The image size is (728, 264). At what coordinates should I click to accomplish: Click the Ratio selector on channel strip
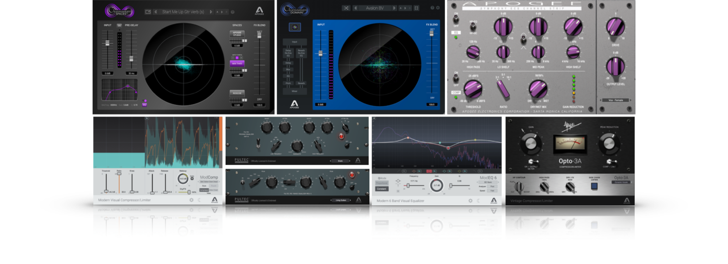point(504,89)
